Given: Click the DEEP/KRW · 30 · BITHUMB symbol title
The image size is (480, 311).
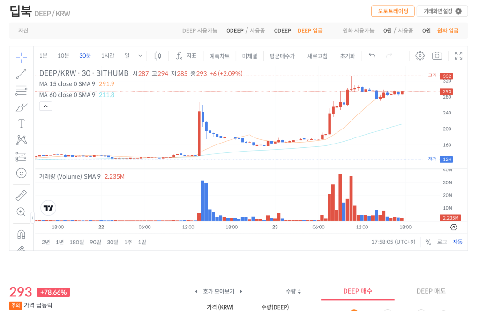Looking at the screenshot, I should (x=84, y=73).
